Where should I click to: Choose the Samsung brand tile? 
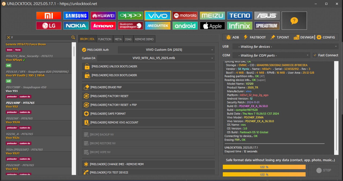coord(76,15)
